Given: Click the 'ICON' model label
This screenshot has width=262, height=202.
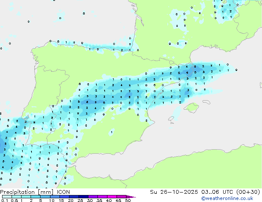Looking at the screenshot, I should point(63,192).
